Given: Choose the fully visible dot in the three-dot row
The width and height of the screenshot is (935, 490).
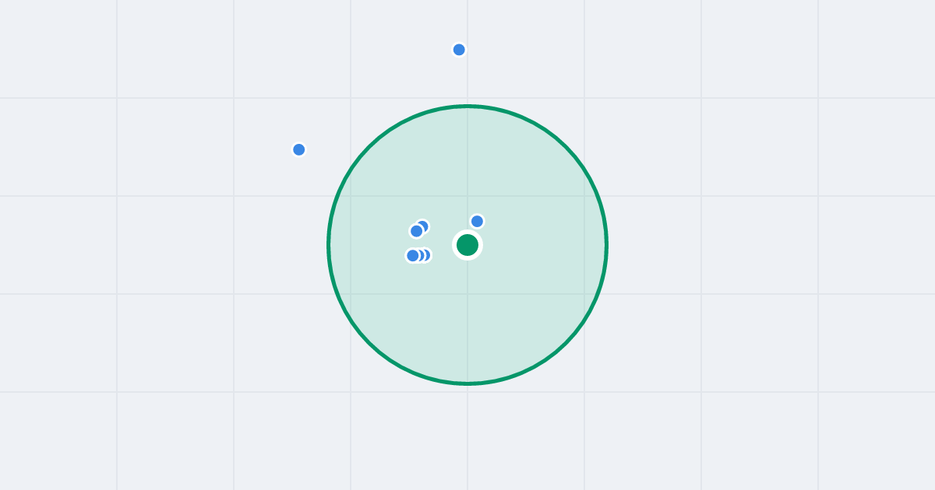Looking at the screenshot, I should tap(412, 255).
